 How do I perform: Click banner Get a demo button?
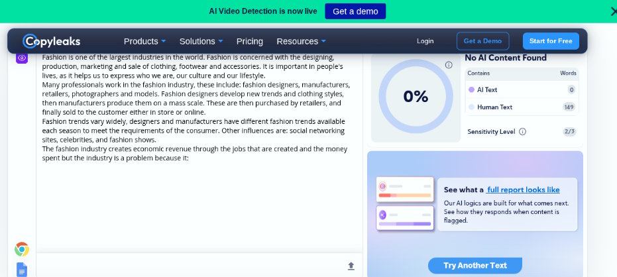(355, 11)
